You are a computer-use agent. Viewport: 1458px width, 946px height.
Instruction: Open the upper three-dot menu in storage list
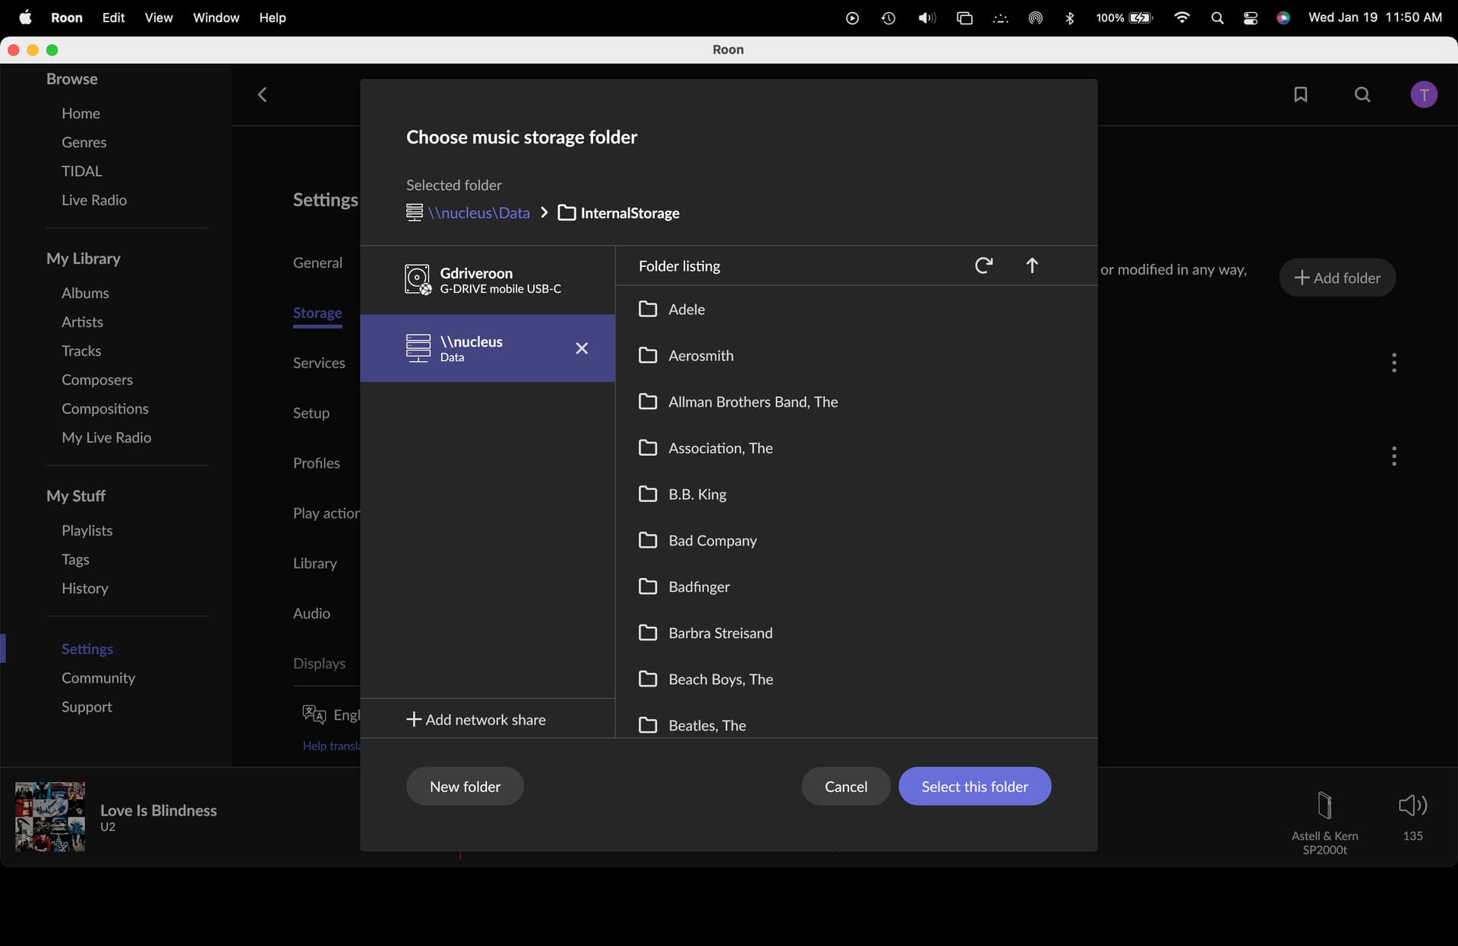(x=1394, y=363)
